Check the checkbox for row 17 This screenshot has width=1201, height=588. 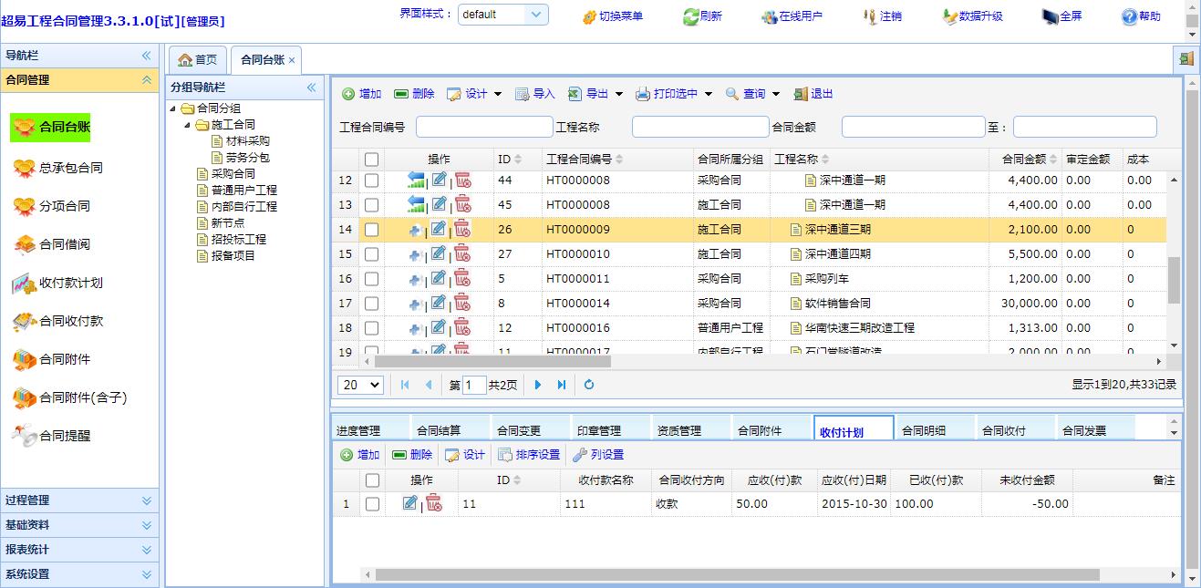tap(371, 304)
